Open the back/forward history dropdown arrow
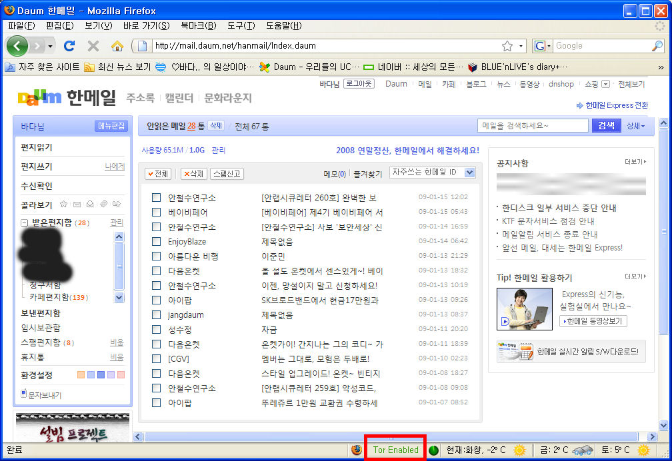Image resolution: width=672 pixels, height=461 pixels. pyautogui.click(x=50, y=46)
